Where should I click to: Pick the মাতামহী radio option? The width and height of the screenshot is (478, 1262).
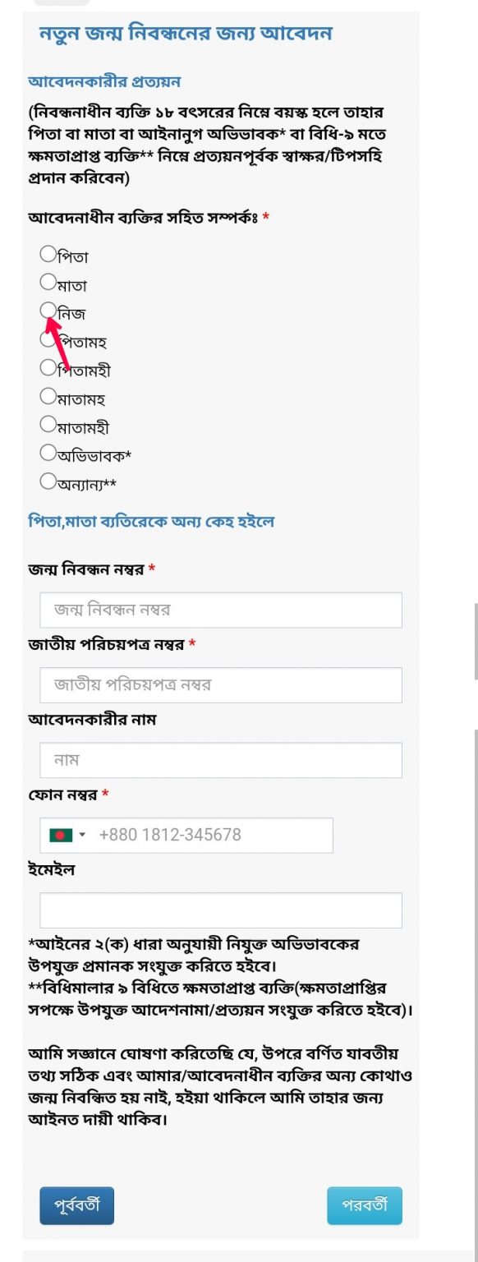tap(48, 424)
